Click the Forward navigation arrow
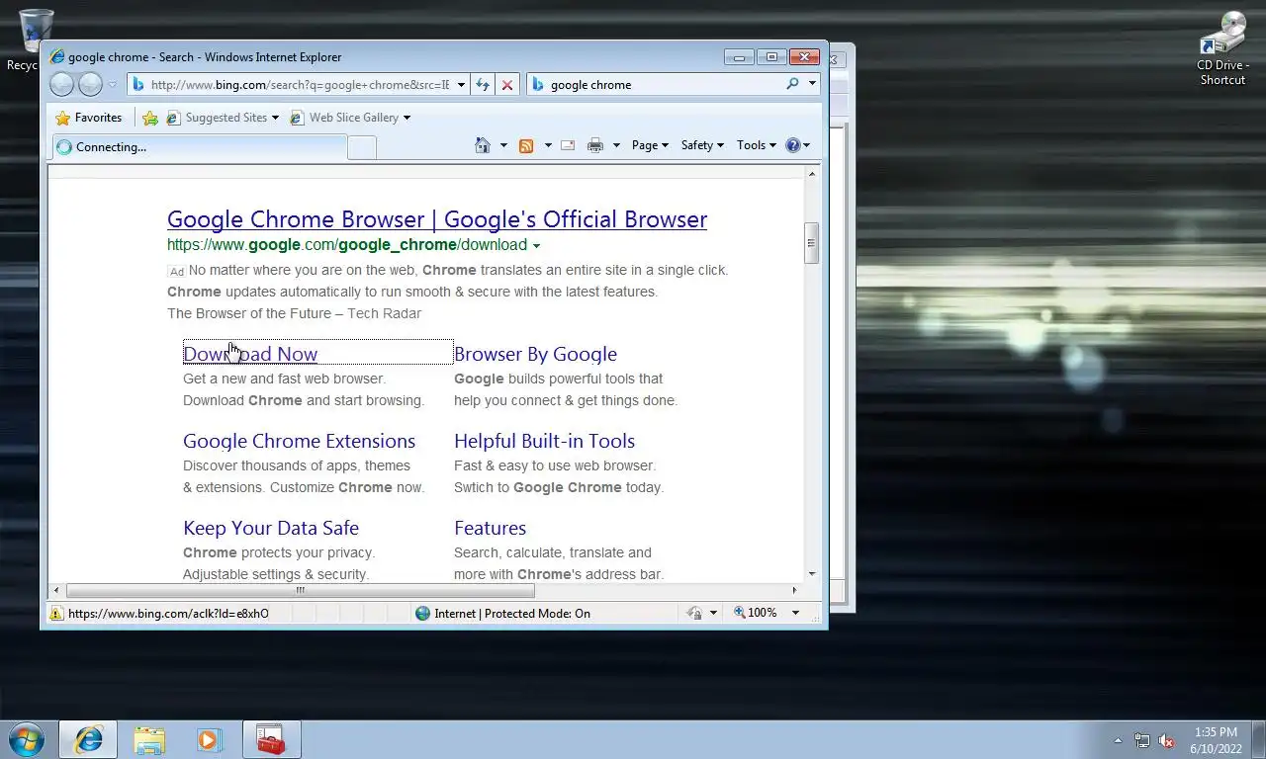 click(90, 85)
